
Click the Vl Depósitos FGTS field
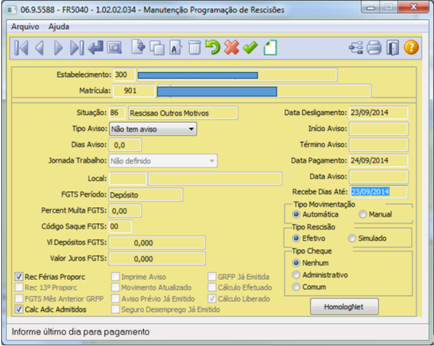pos(157,243)
